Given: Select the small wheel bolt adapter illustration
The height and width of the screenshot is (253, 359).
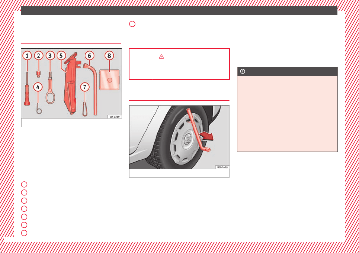Looking at the screenshot, I should (38, 74).
